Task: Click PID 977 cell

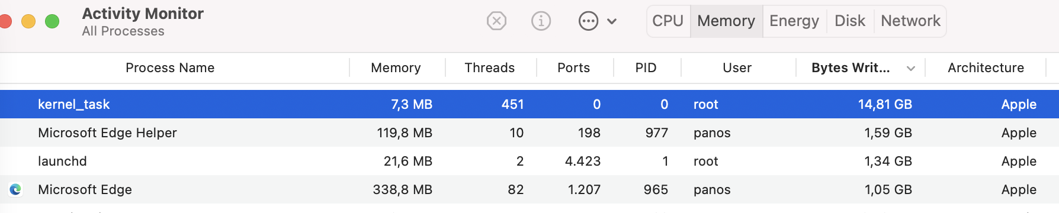Action: [x=657, y=133]
